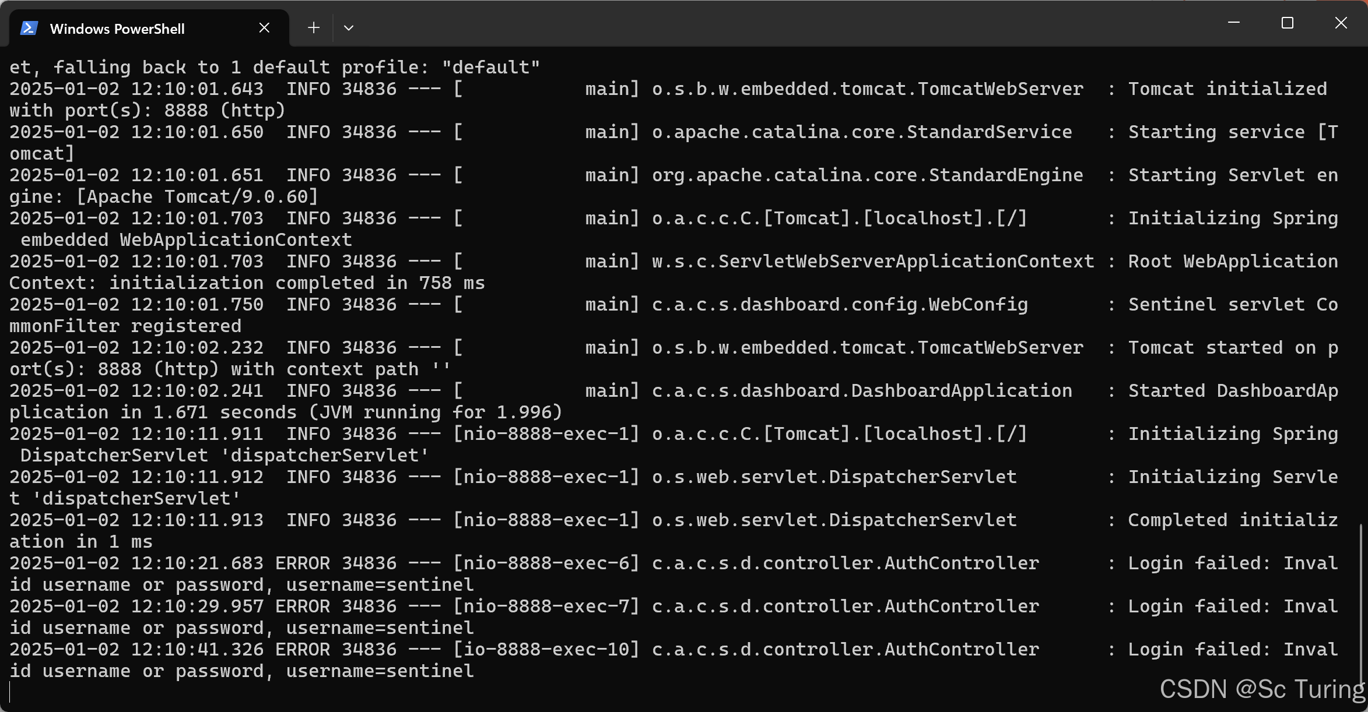Open a new terminal tab
1368x712 pixels.
coord(313,27)
